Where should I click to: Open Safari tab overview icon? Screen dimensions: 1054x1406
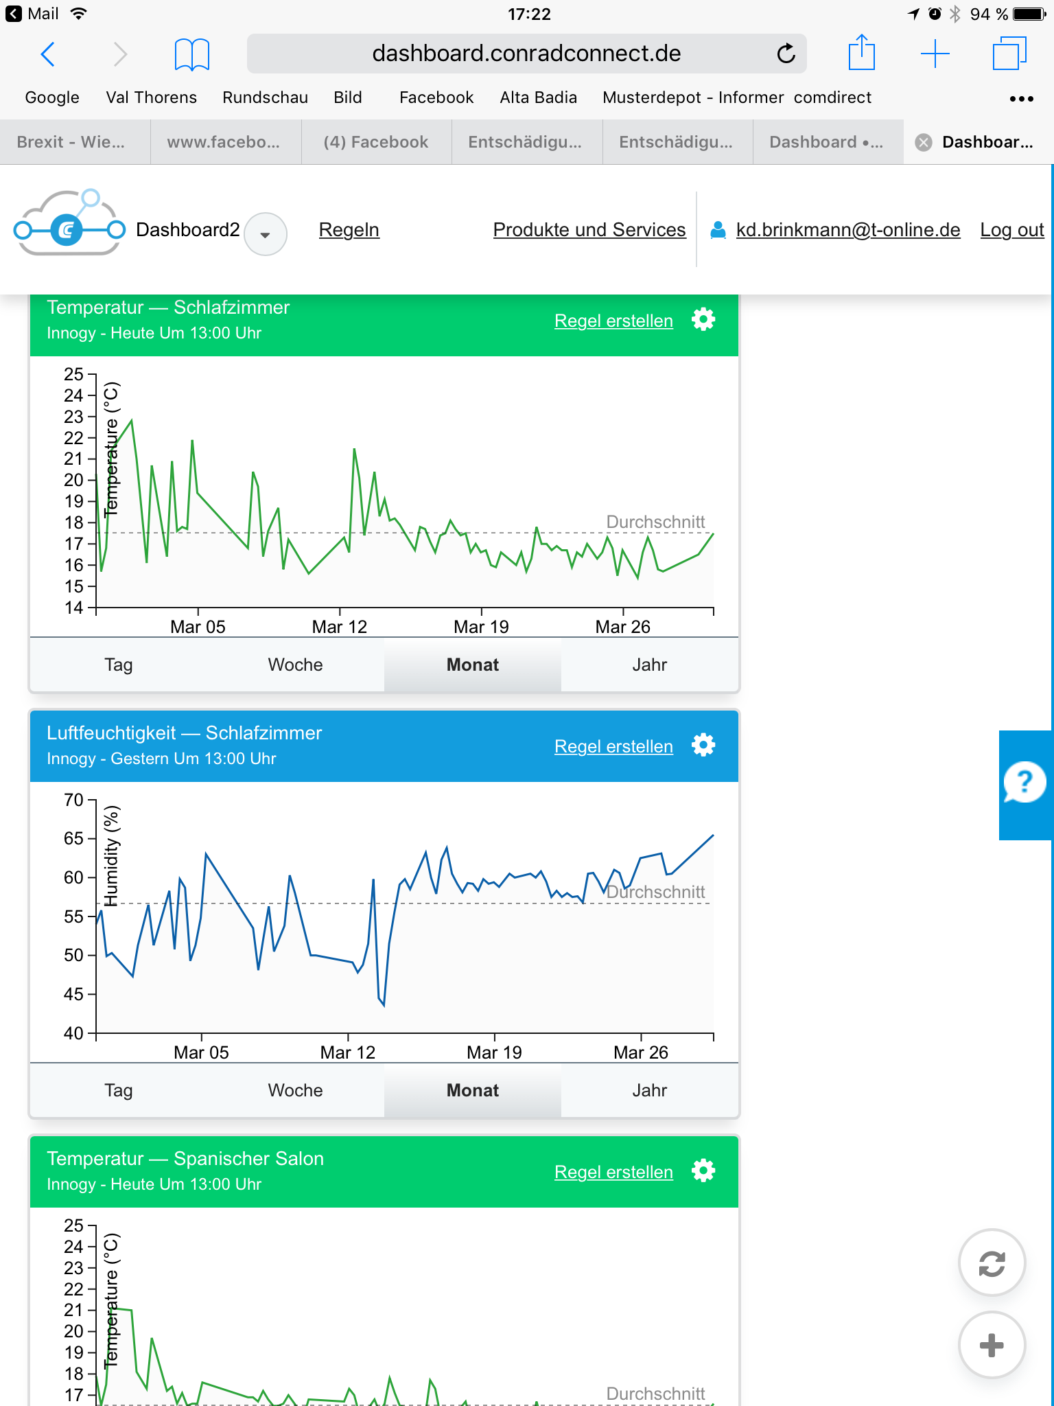pyautogui.click(x=1009, y=54)
